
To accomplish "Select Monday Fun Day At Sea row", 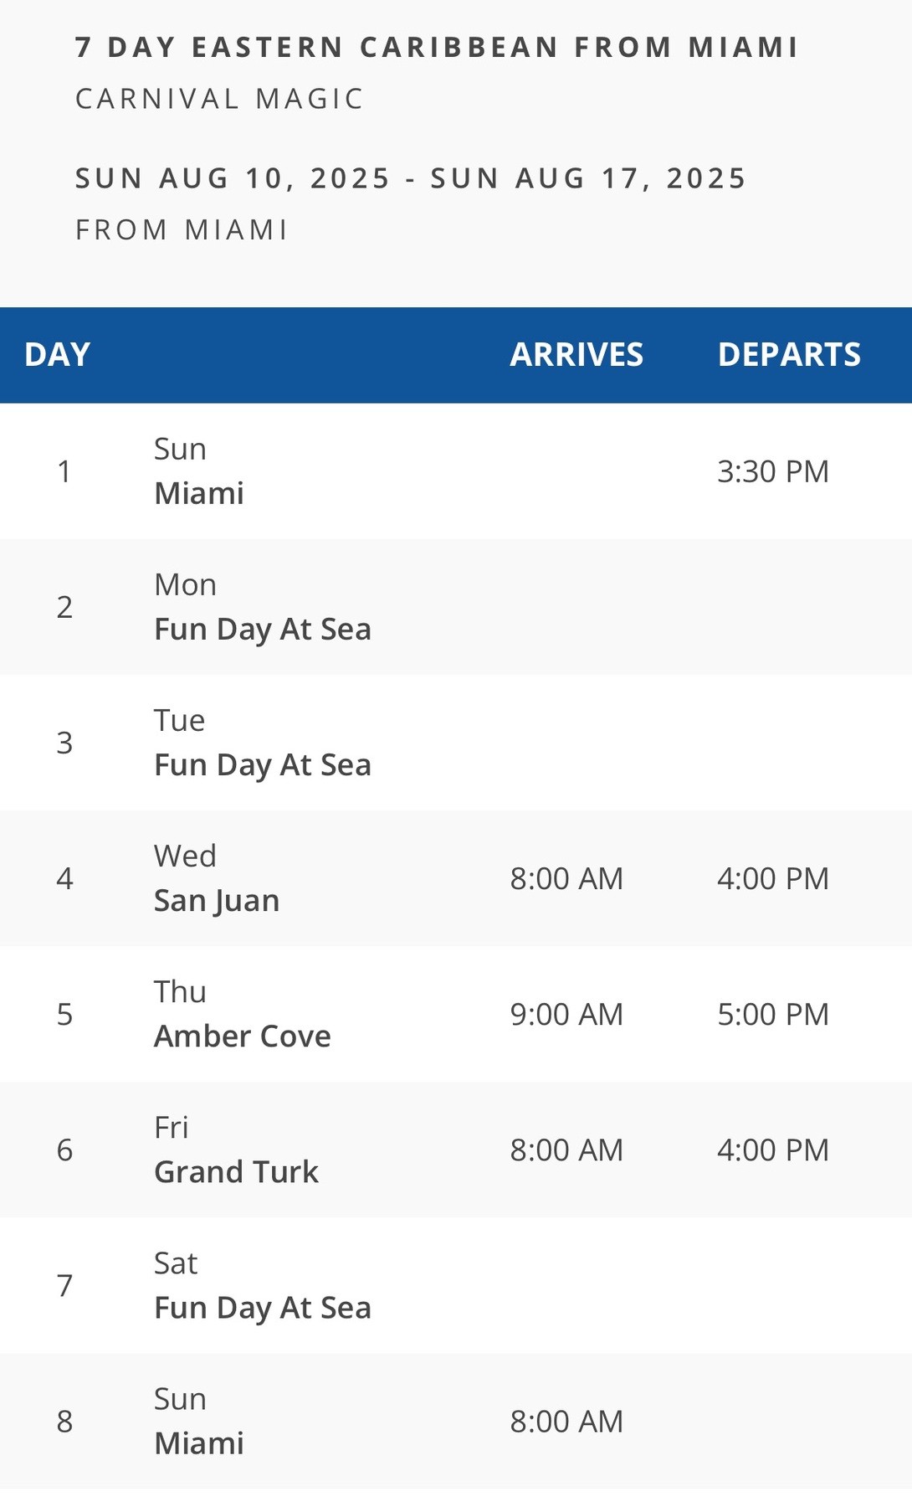I will [456, 607].
